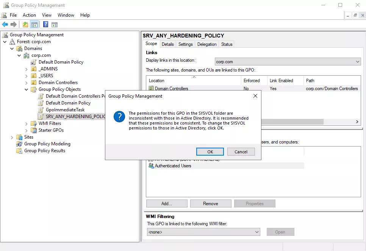Viewport: 366px width, 251px height.
Task: Collapse the Group Policy Objects node
Action: (x=26, y=90)
